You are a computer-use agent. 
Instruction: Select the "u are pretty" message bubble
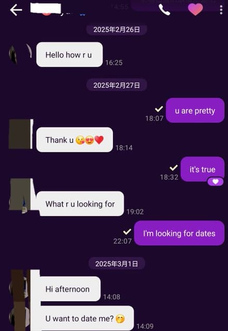click(195, 110)
